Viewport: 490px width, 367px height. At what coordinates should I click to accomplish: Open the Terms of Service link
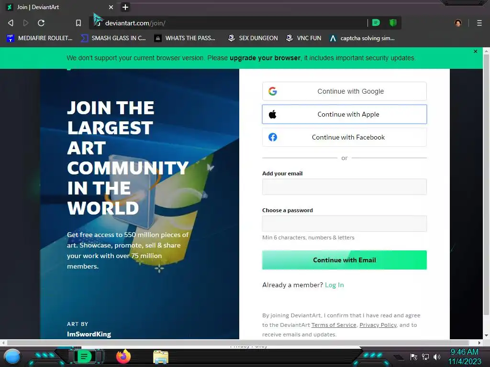334,325
